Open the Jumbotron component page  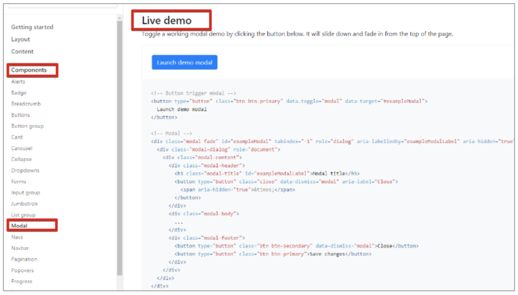tap(25, 204)
